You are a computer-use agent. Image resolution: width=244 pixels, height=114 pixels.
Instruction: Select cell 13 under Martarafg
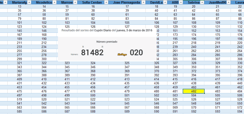tap(20, 6)
